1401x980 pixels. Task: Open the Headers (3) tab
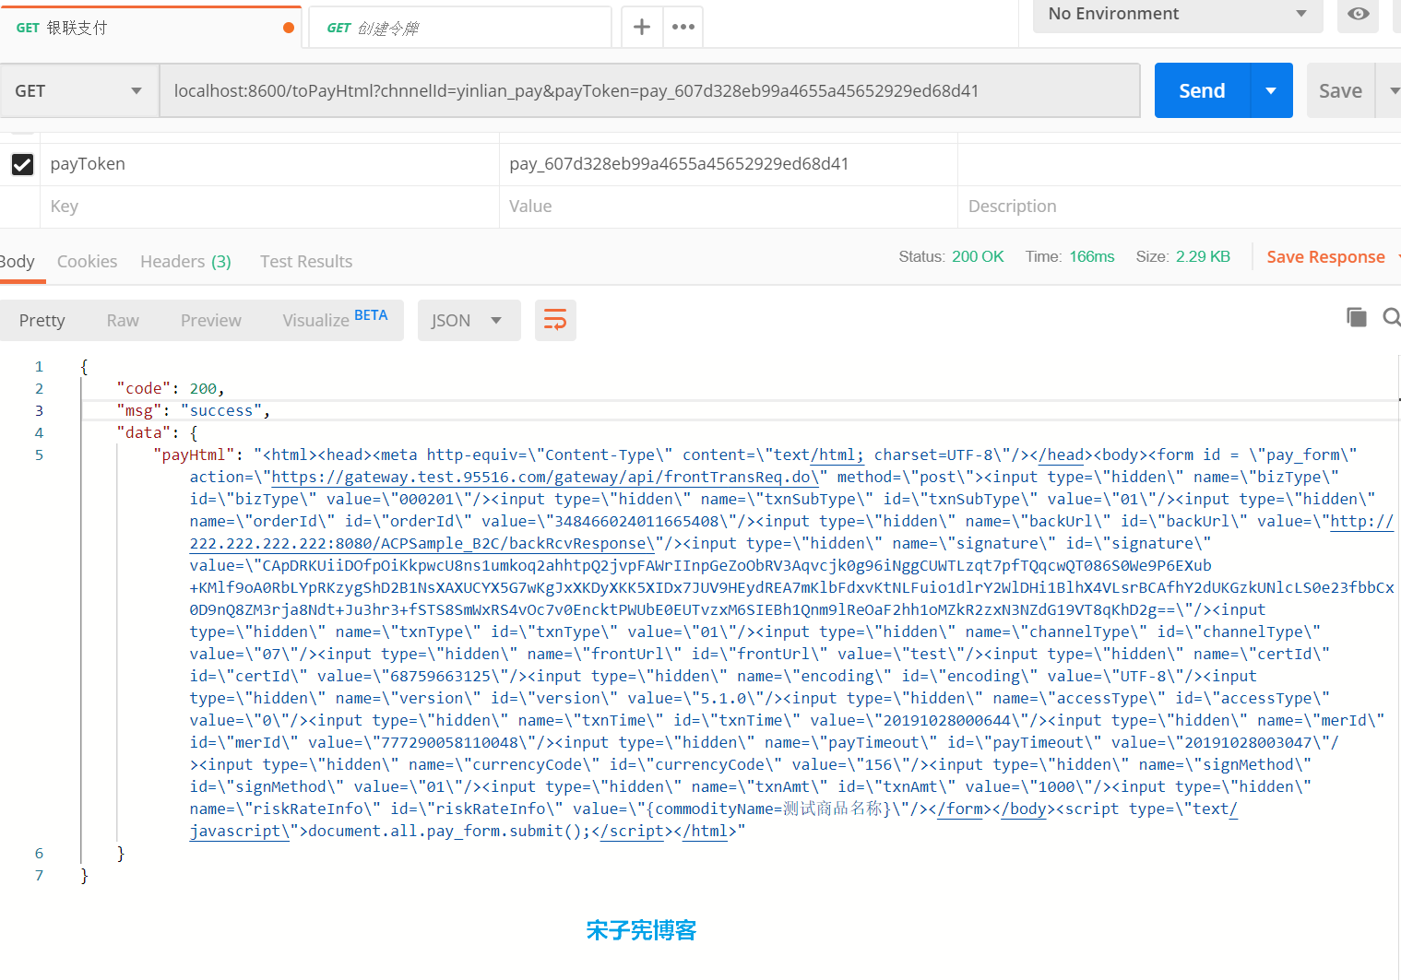pyautogui.click(x=185, y=261)
